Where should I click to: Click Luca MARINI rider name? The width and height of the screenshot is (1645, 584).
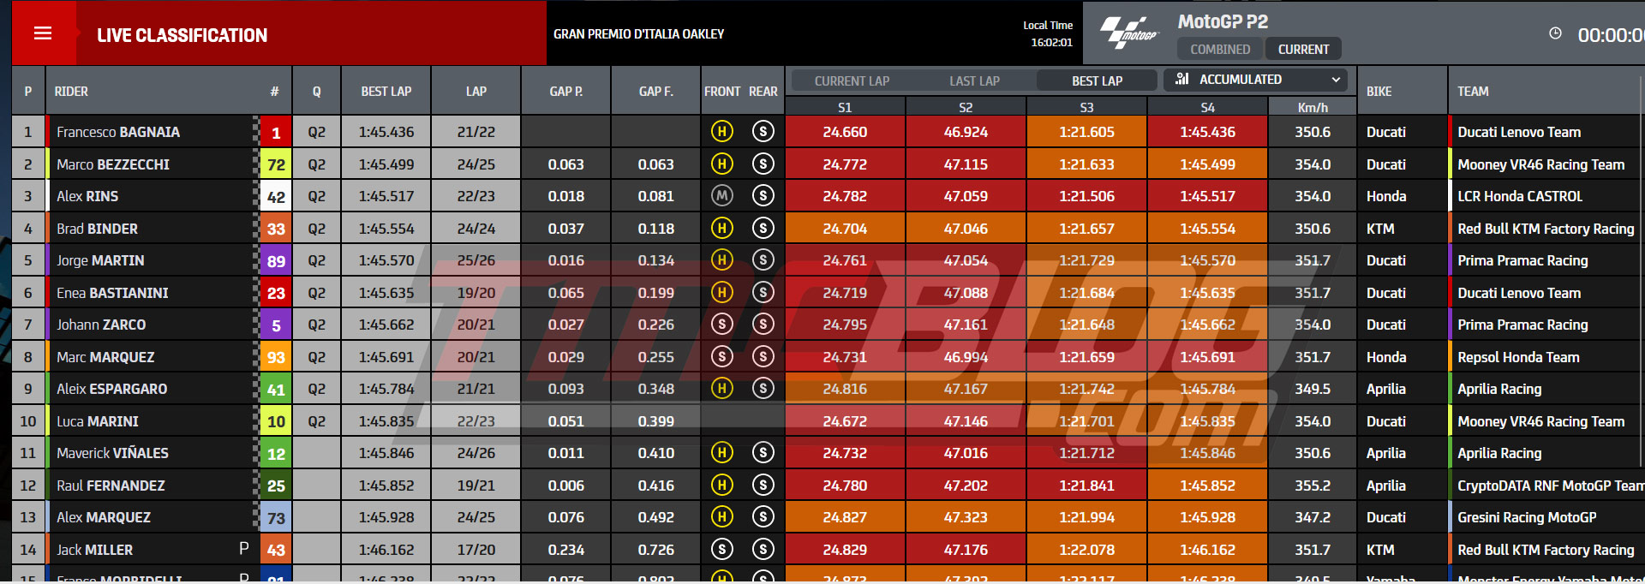(x=98, y=421)
